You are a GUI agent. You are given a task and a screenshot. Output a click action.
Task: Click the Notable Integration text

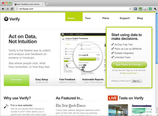pos(124,53)
